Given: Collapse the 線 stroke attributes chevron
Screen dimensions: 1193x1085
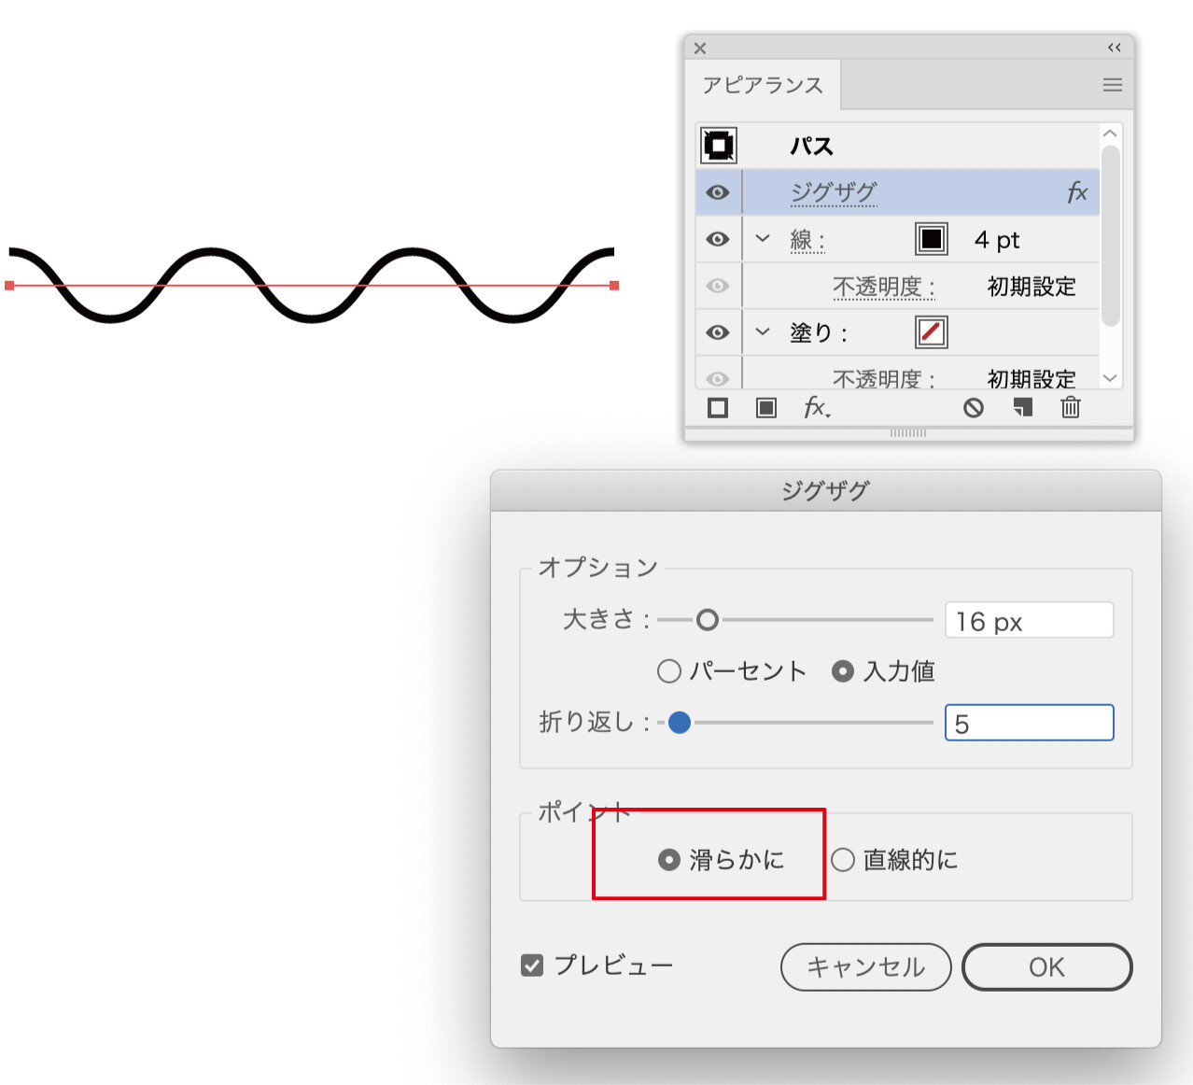Looking at the screenshot, I should click(763, 238).
